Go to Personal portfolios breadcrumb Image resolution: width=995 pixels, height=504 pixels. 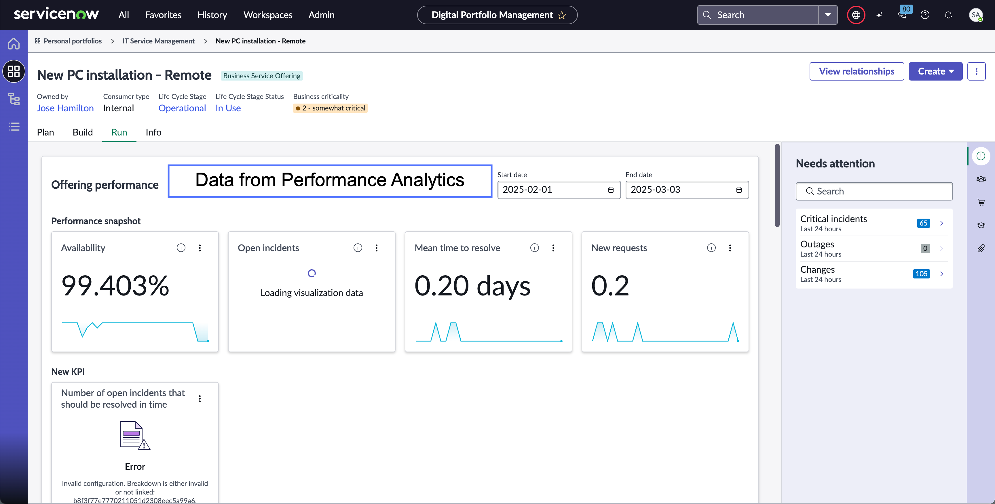(73, 41)
